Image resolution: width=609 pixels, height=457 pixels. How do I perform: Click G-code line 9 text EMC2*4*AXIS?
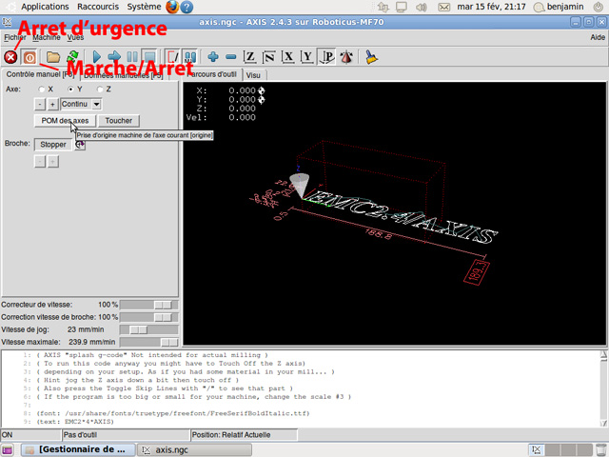75,422
